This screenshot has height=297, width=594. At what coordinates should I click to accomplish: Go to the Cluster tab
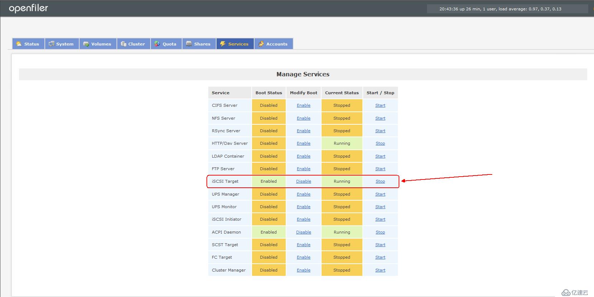click(x=134, y=44)
